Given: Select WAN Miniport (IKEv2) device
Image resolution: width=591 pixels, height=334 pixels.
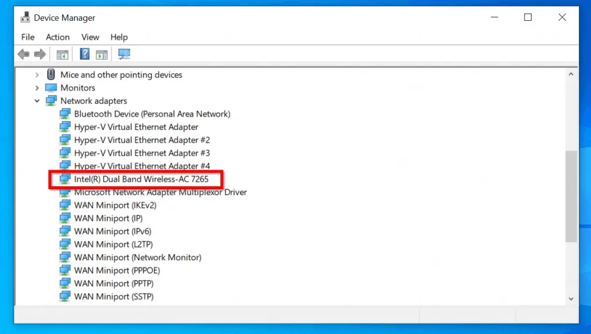Looking at the screenshot, I should pos(114,205).
